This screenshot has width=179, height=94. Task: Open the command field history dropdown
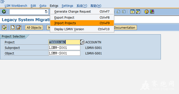[46, 12]
